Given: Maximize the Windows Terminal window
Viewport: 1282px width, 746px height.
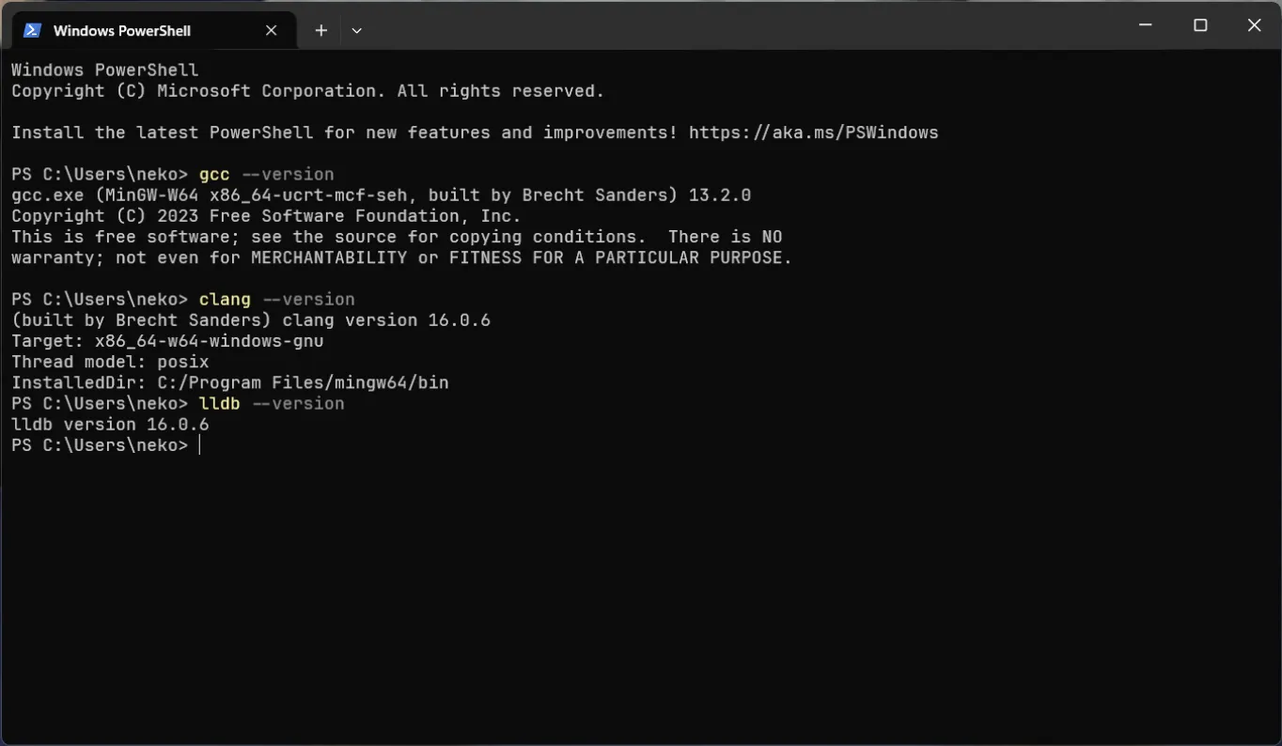Looking at the screenshot, I should (1199, 24).
